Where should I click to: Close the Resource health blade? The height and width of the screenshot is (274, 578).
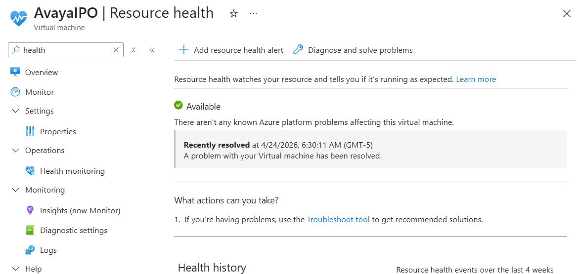click(x=567, y=14)
